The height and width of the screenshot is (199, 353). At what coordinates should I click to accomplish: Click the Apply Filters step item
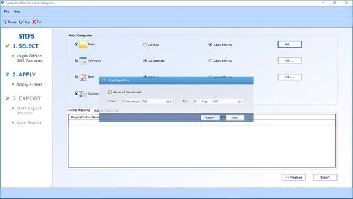point(29,85)
